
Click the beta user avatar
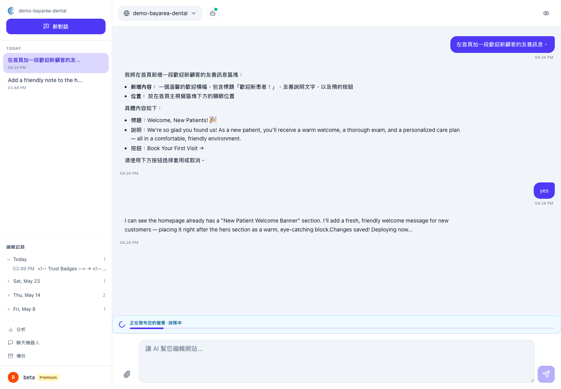pyautogui.click(x=13, y=377)
